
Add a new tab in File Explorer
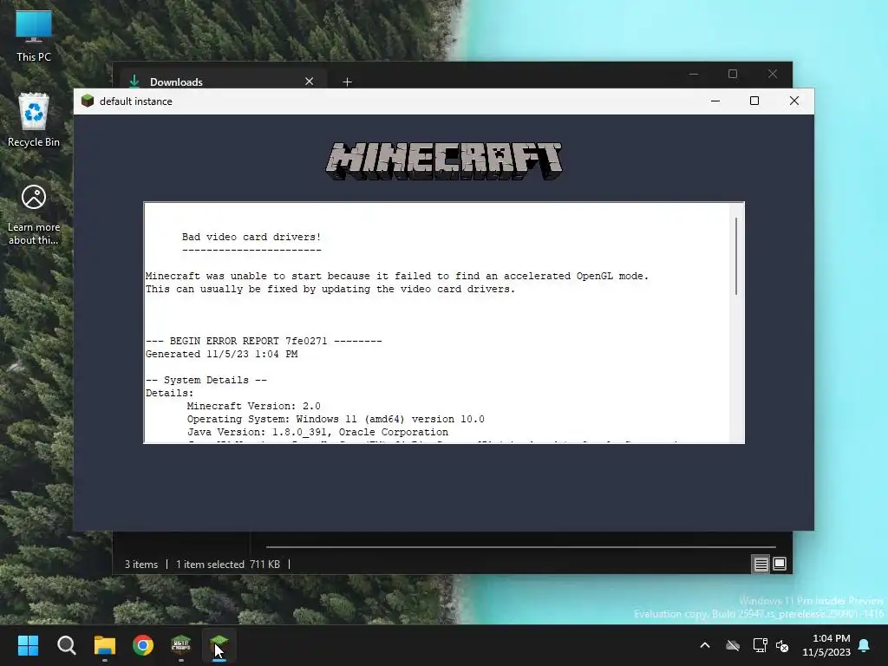(347, 82)
